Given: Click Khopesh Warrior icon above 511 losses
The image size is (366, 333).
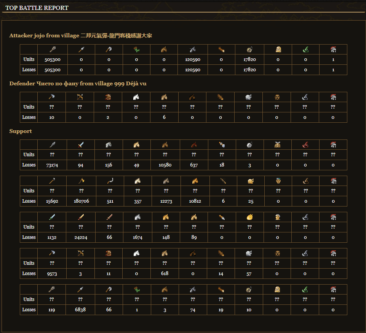Looking at the screenshot, I should (110, 181).
